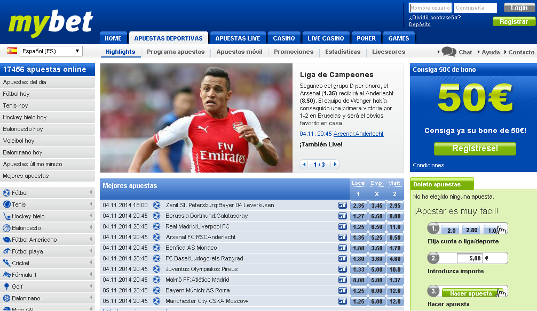Open statistics icon for Zenit St. Petersburg match
Viewport: 537px width, 311px height.
click(343, 205)
